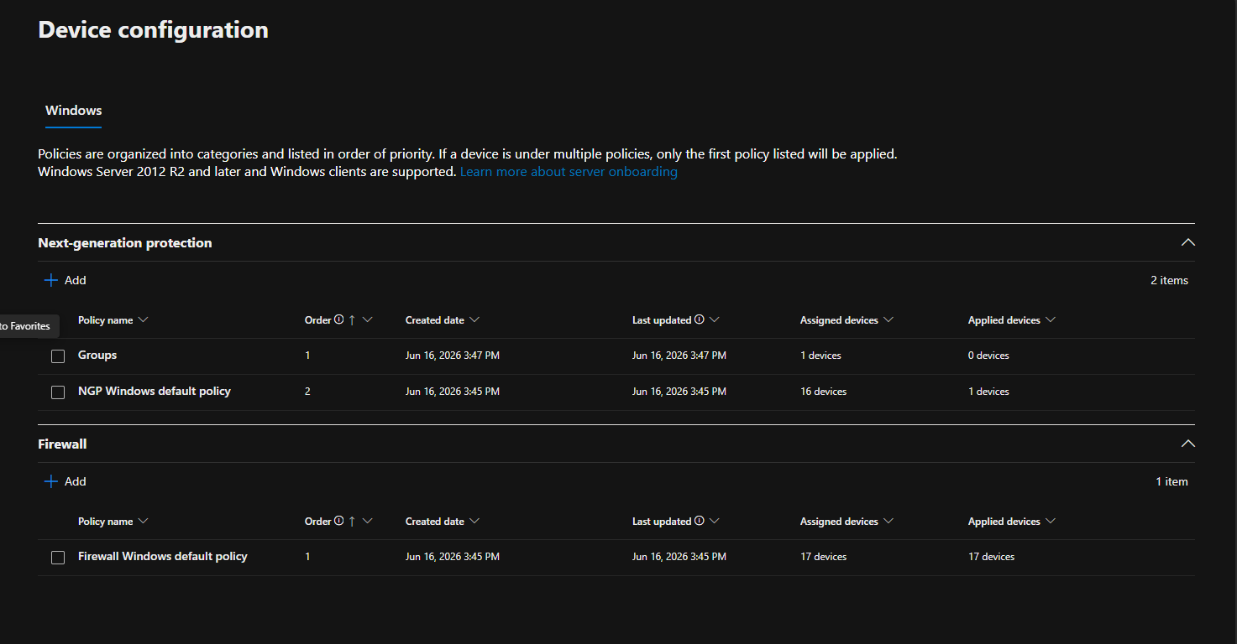Open Last updated chevron in Firewall table
The width and height of the screenshot is (1237, 644).
tap(715, 521)
